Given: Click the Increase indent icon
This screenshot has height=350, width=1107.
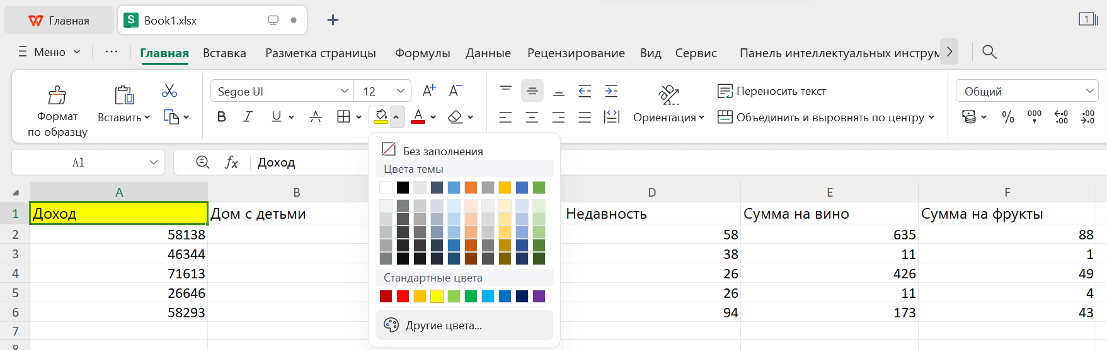Looking at the screenshot, I should coord(611,91).
